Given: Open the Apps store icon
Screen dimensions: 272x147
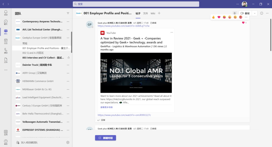Looking at the screenshot, I should tap(6, 133).
